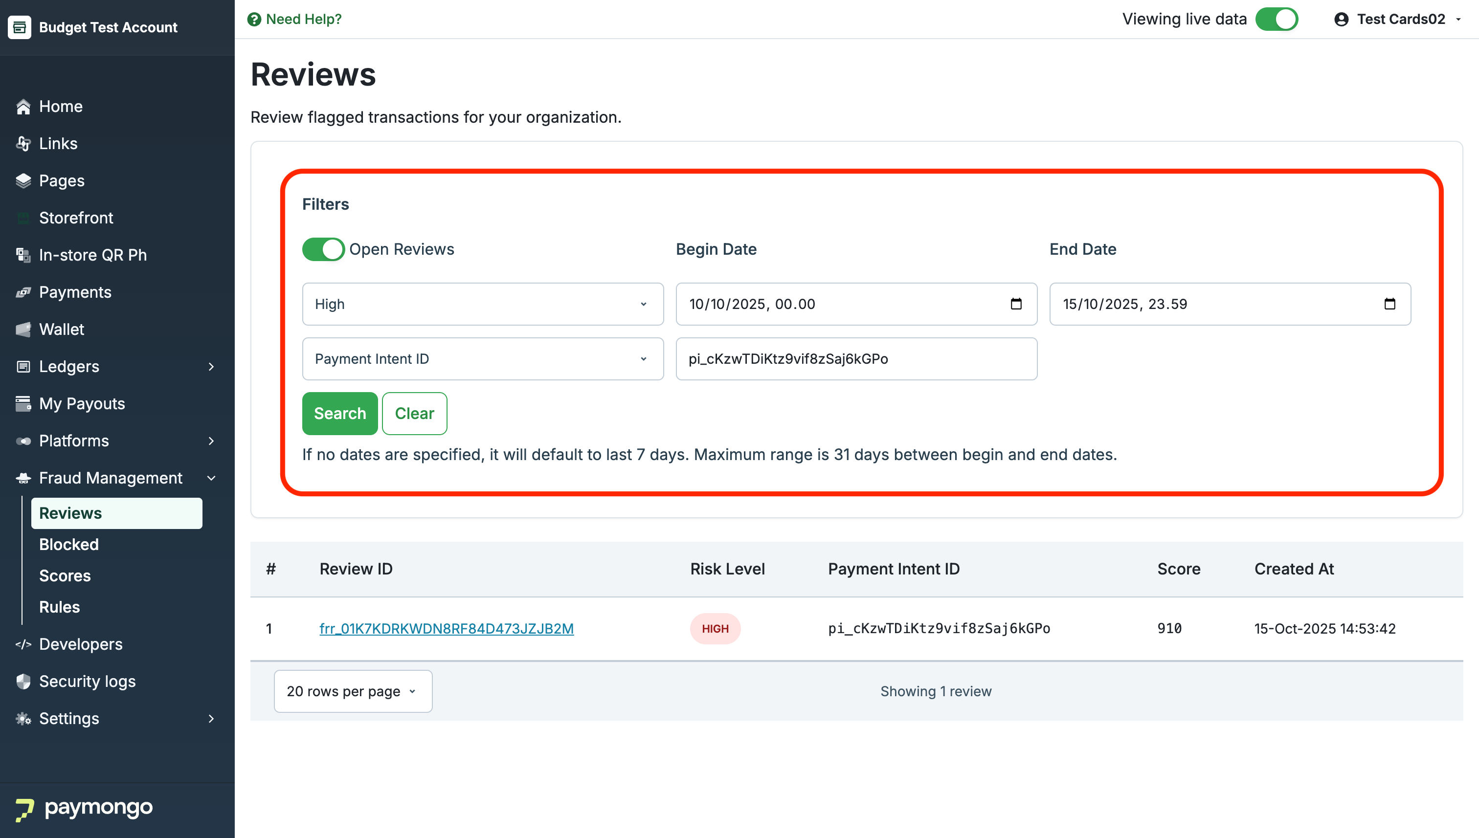Image resolution: width=1479 pixels, height=838 pixels.
Task: Click the Security logs shield icon
Action: coord(23,682)
